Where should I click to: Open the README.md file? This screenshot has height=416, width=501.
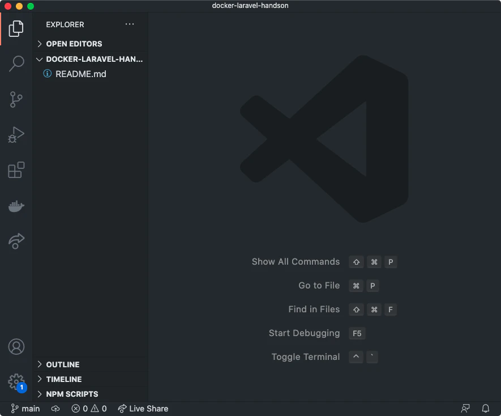[x=79, y=74]
